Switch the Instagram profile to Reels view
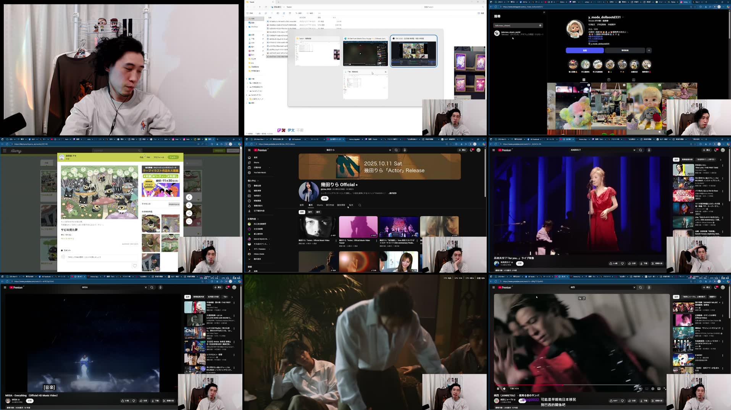This screenshot has height=410, width=731. point(609,80)
